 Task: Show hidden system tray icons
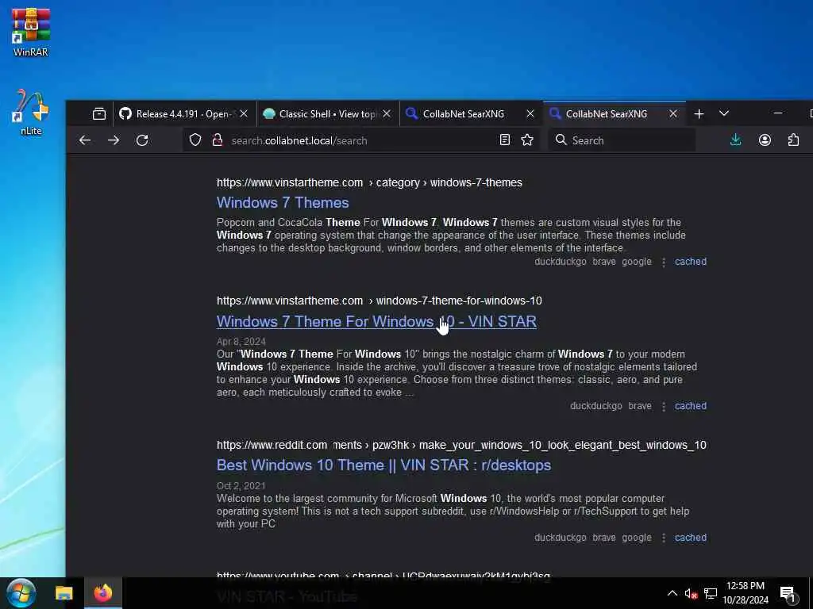coord(672,593)
